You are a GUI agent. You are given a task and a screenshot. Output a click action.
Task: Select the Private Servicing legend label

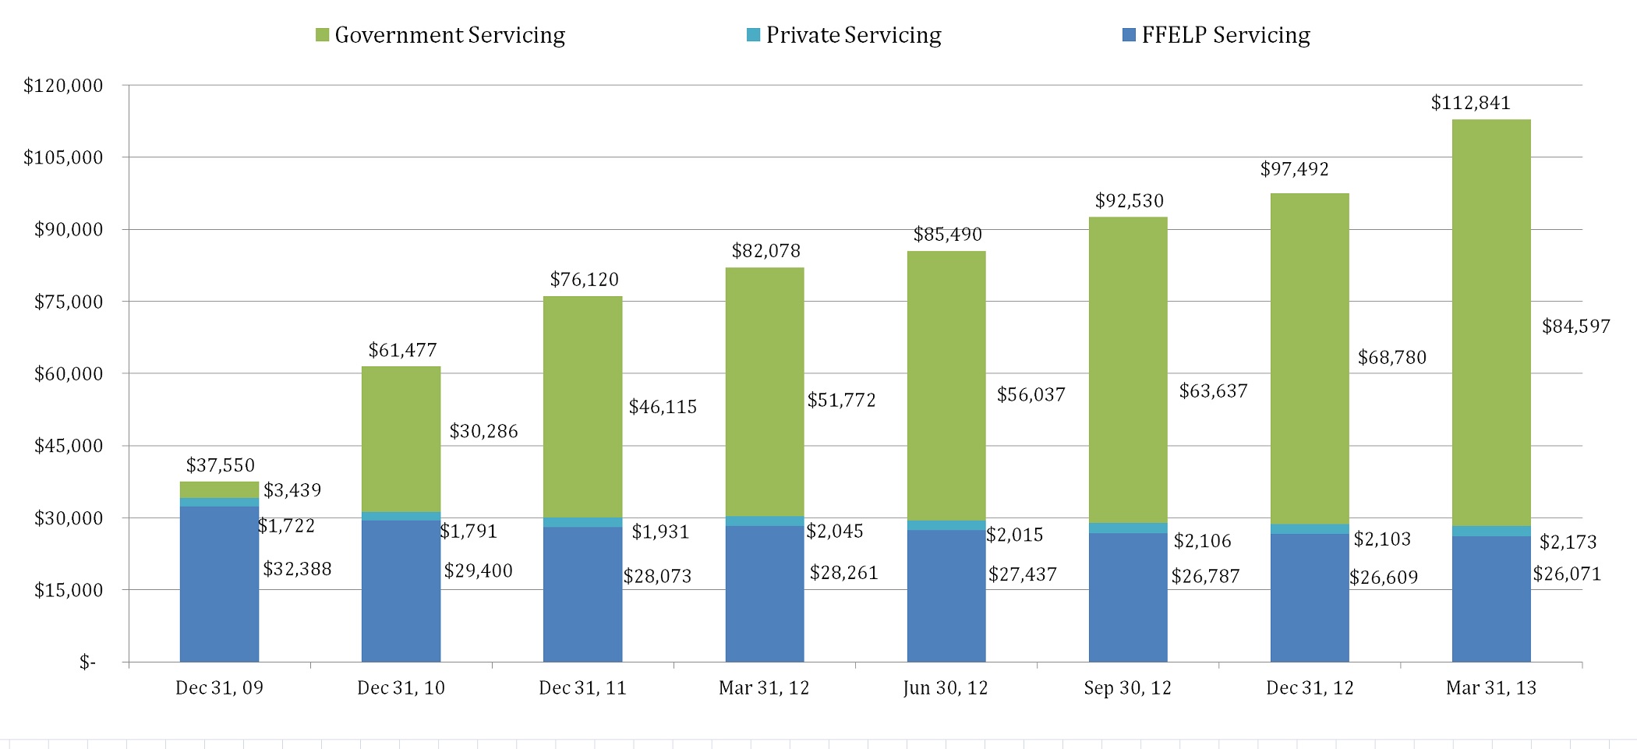point(854,36)
